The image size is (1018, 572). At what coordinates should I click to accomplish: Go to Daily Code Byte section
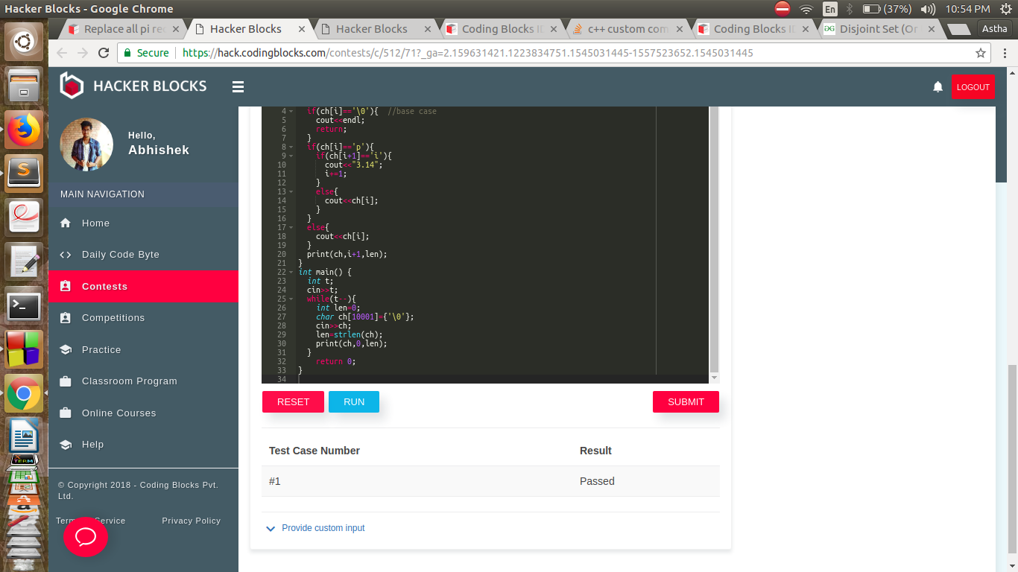click(x=120, y=255)
